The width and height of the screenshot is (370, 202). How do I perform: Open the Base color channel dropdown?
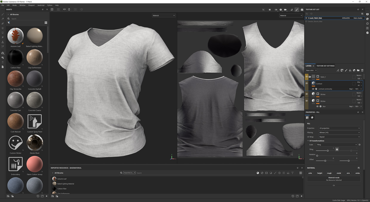pos(311,71)
